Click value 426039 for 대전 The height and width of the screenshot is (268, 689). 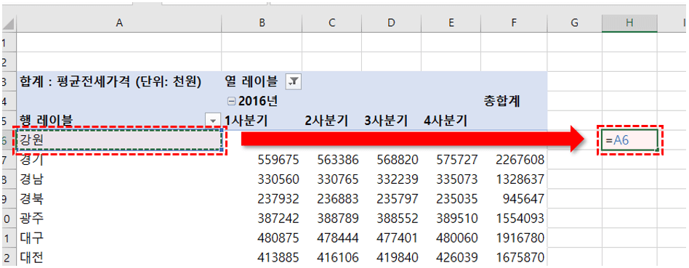pos(456,257)
